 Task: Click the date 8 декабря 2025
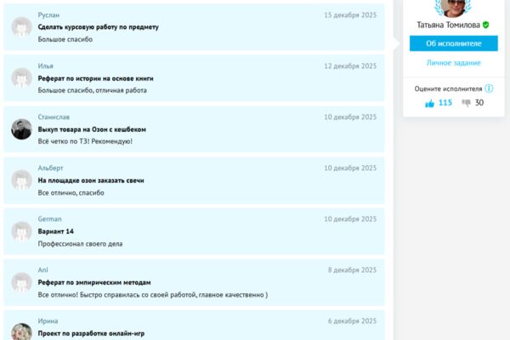point(352,270)
